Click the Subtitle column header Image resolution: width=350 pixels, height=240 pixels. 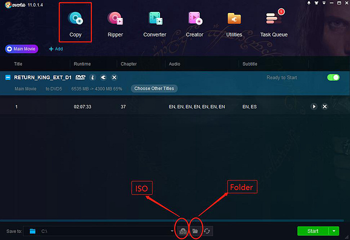[x=250, y=64]
